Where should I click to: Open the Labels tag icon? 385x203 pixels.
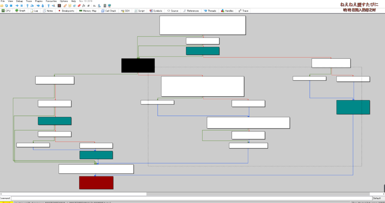(74, 5)
